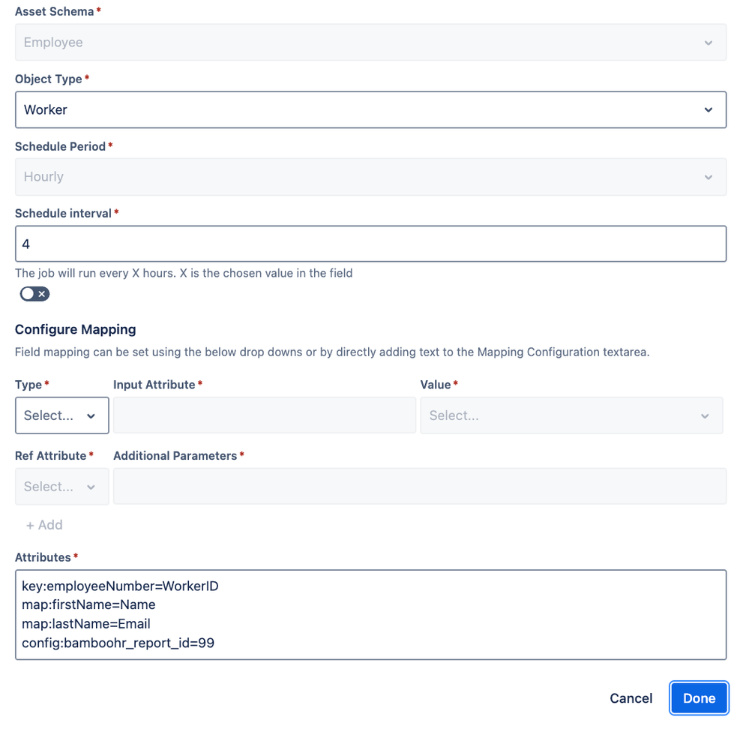Open the Worker object type dropdown
The image size is (749, 732).
point(370,110)
